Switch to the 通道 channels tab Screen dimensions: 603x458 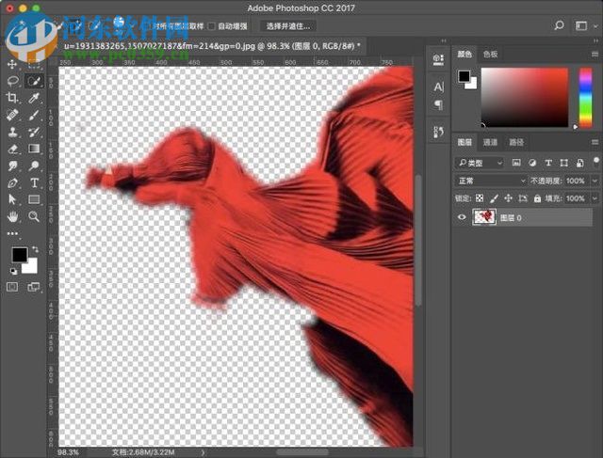490,143
